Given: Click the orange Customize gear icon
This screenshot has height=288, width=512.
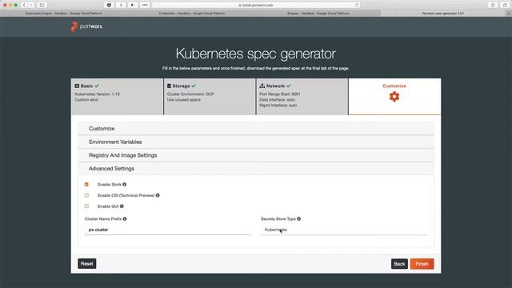Looking at the screenshot, I should [x=394, y=97].
